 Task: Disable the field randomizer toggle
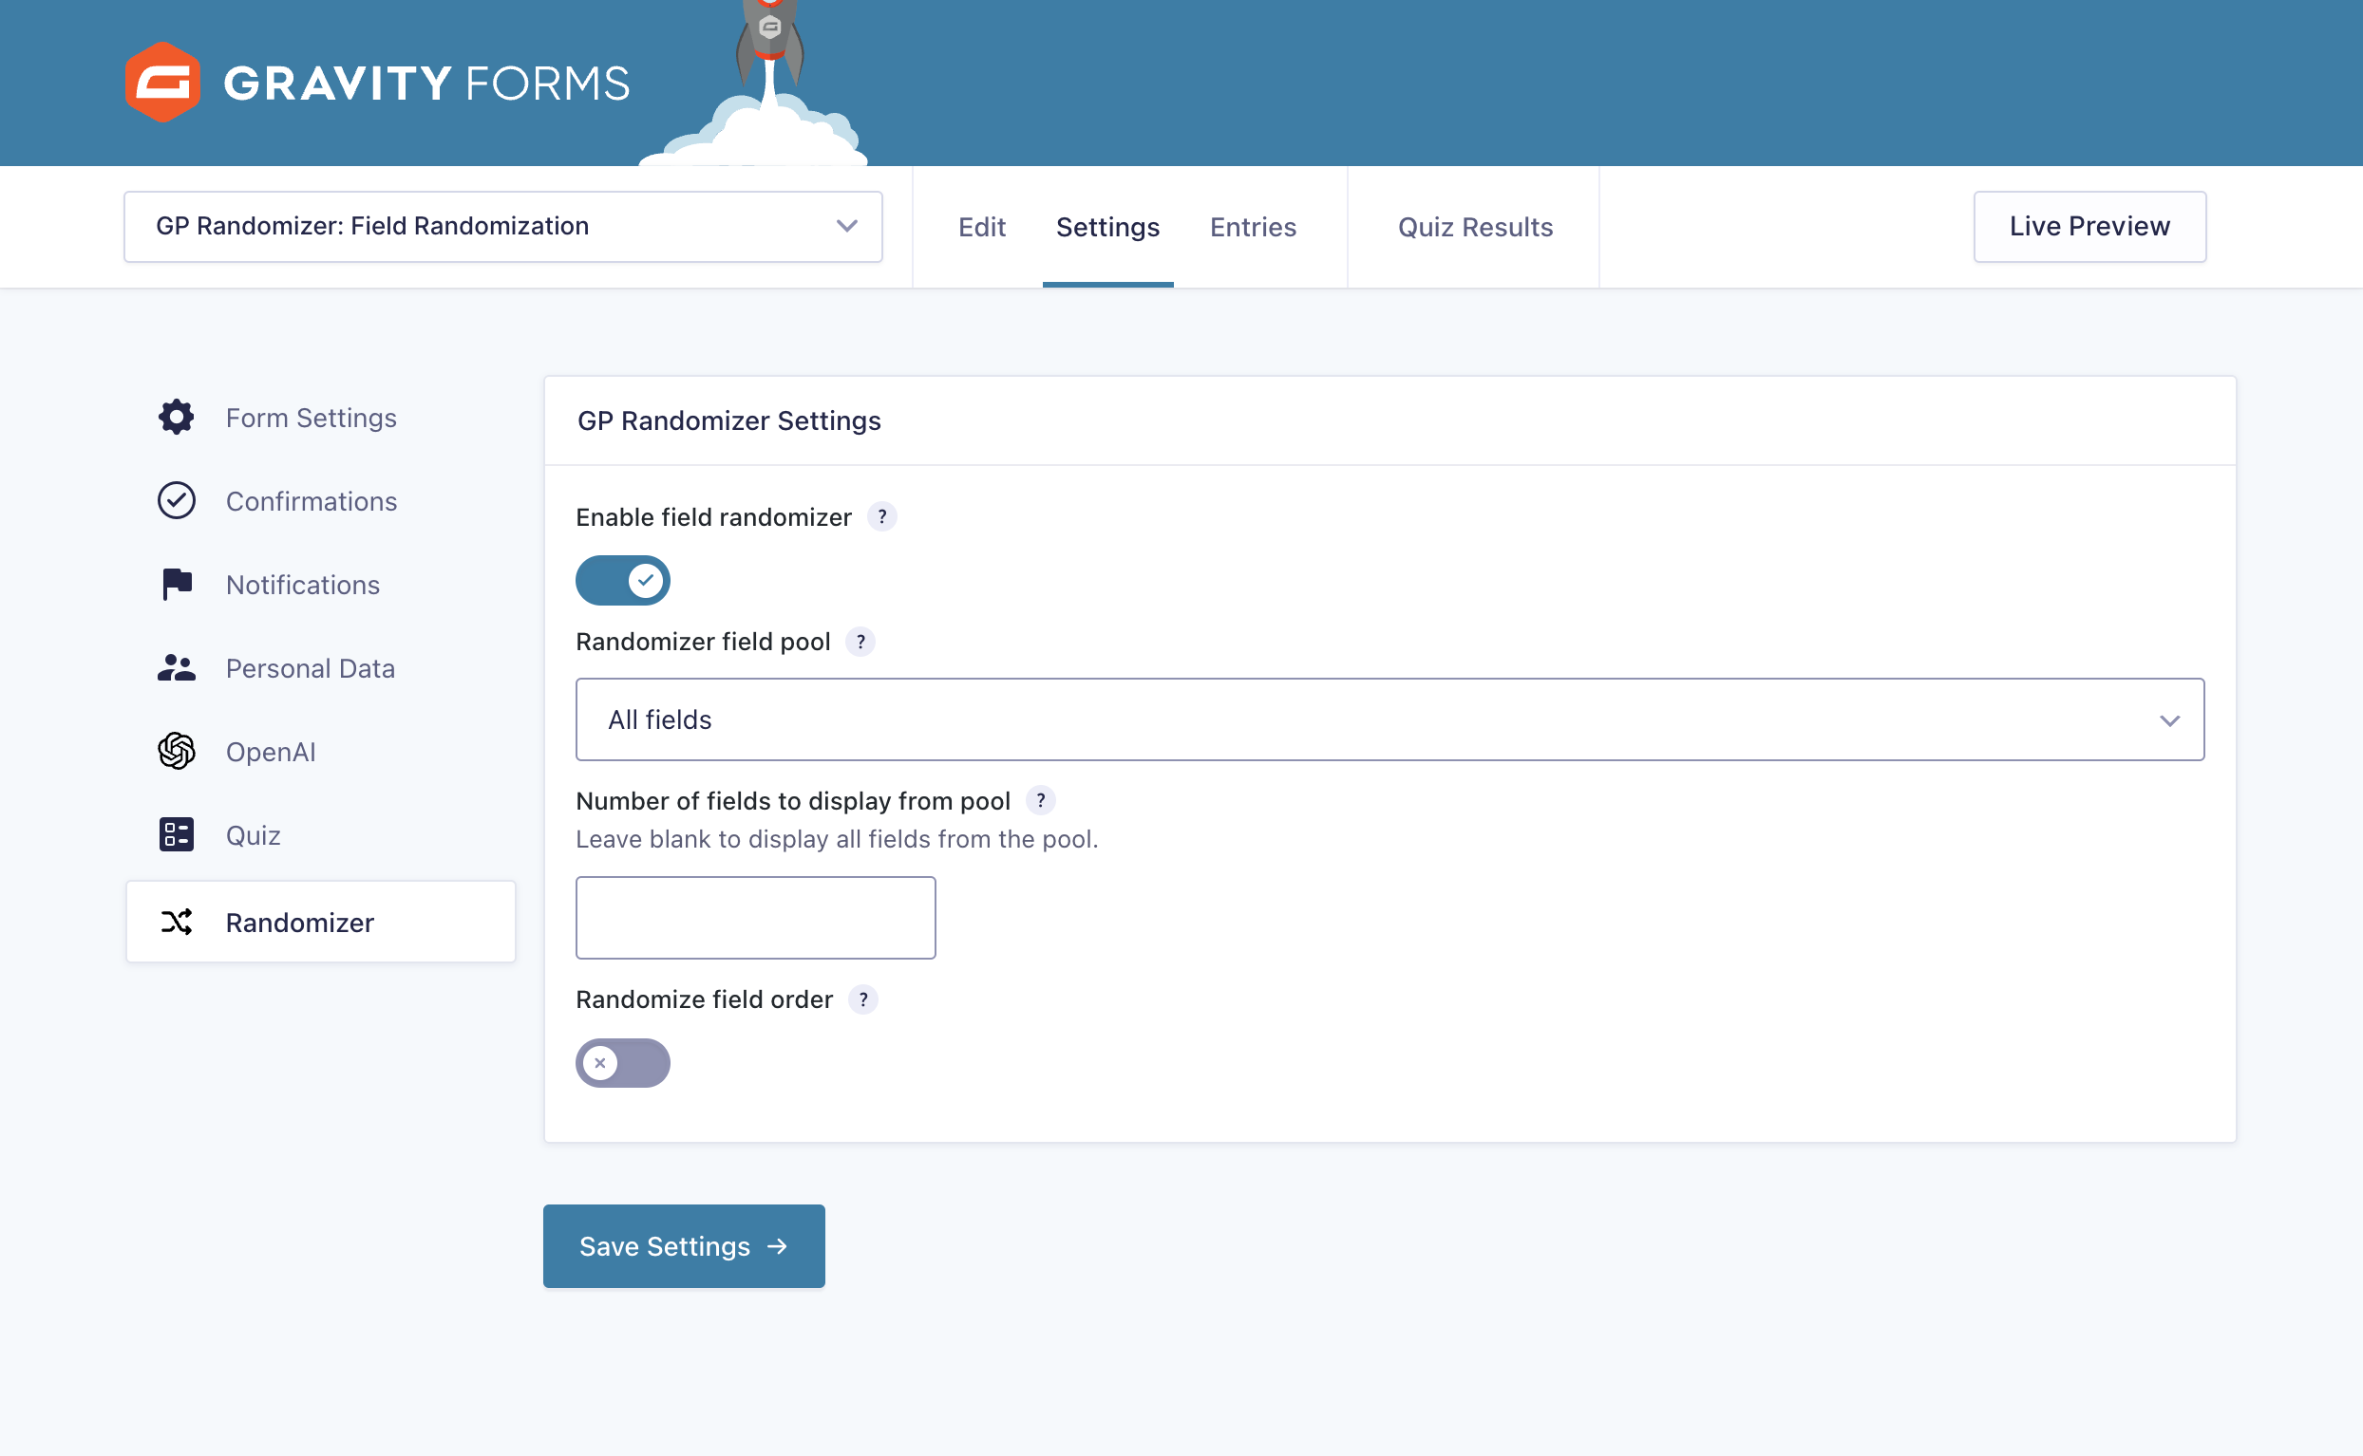pos(622,581)
